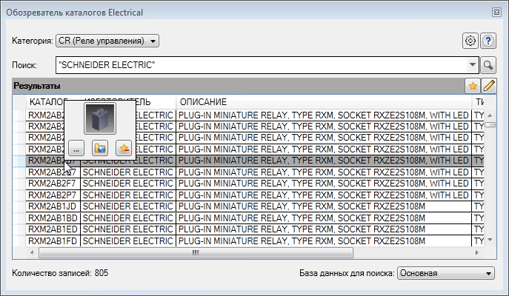Sort by the КАТАЛОГ column header
Screen dimensions: 509x296
(53, 102)
